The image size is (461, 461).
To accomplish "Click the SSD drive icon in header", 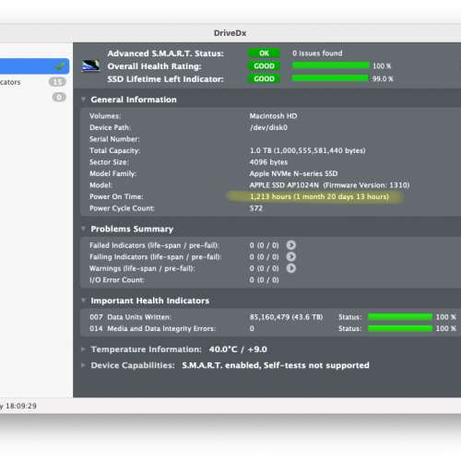I will (90, 65).
